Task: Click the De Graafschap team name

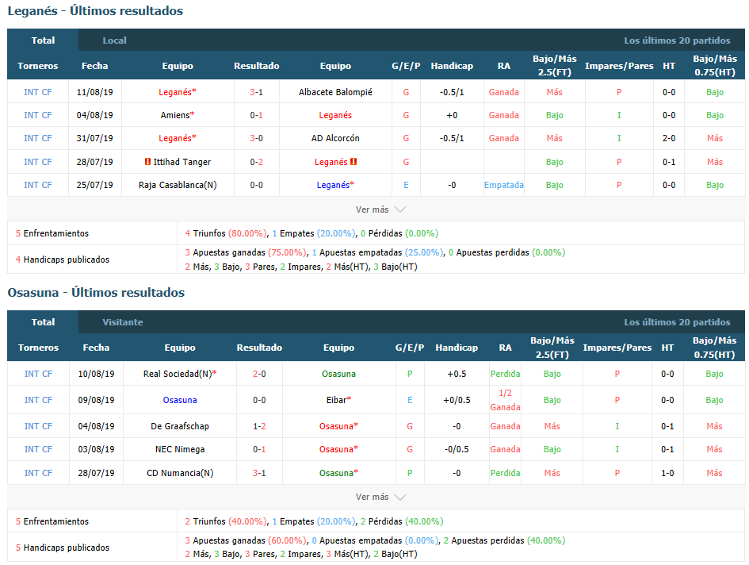Action: click(180, 426)
